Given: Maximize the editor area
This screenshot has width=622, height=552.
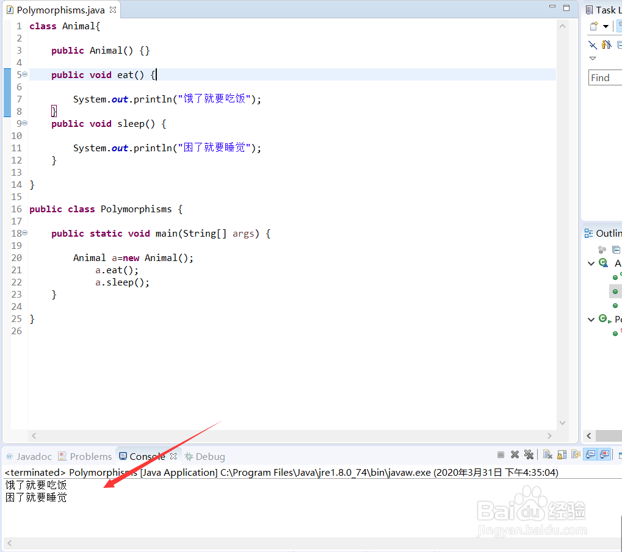Looking at the screenshot, I should pyautogui.click(x=566, y=7).
